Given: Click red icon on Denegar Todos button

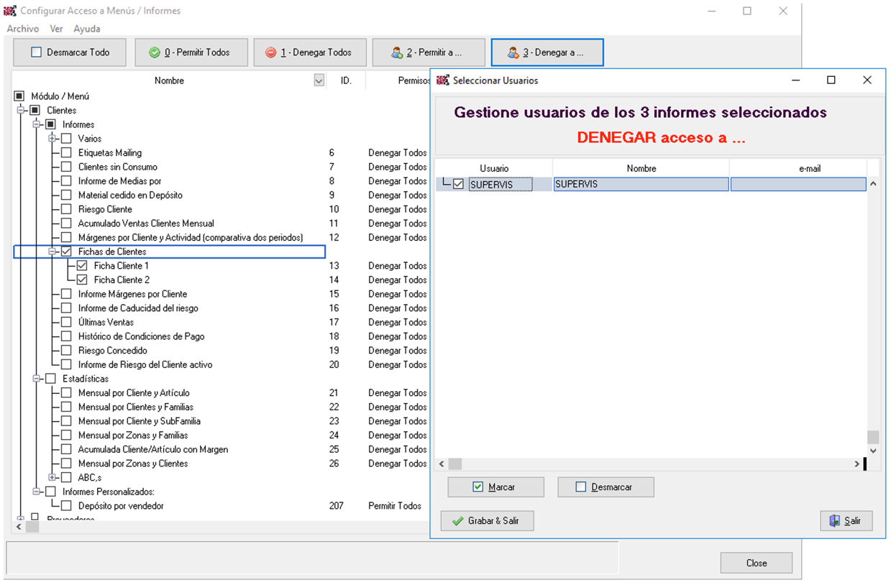Looking at the screenshot, I should point(270,52).
